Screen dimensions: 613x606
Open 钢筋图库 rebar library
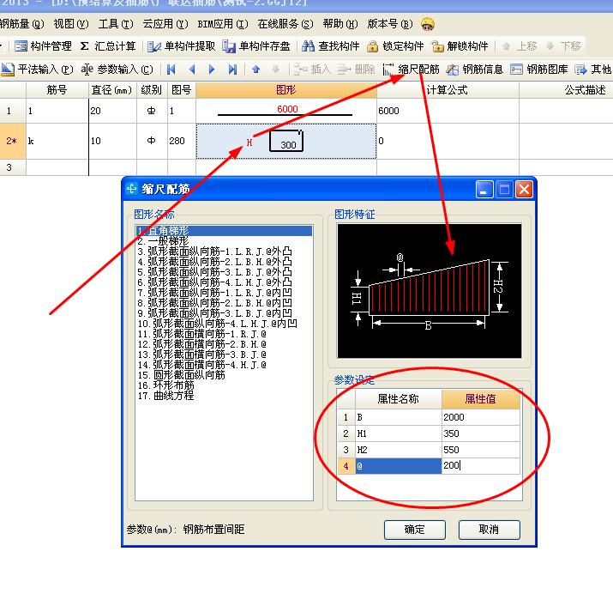coord(538,70)
